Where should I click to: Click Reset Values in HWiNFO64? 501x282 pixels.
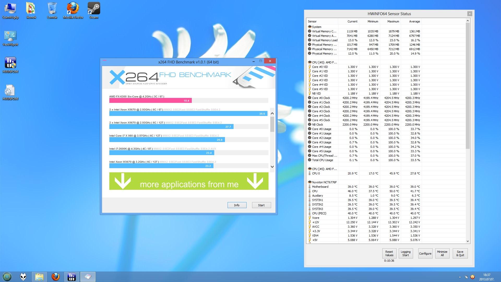click(x=389, y=254)
